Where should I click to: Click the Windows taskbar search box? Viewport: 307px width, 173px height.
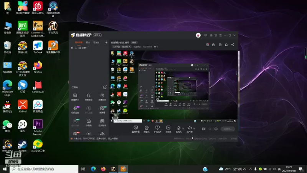[x=44, y=169]
